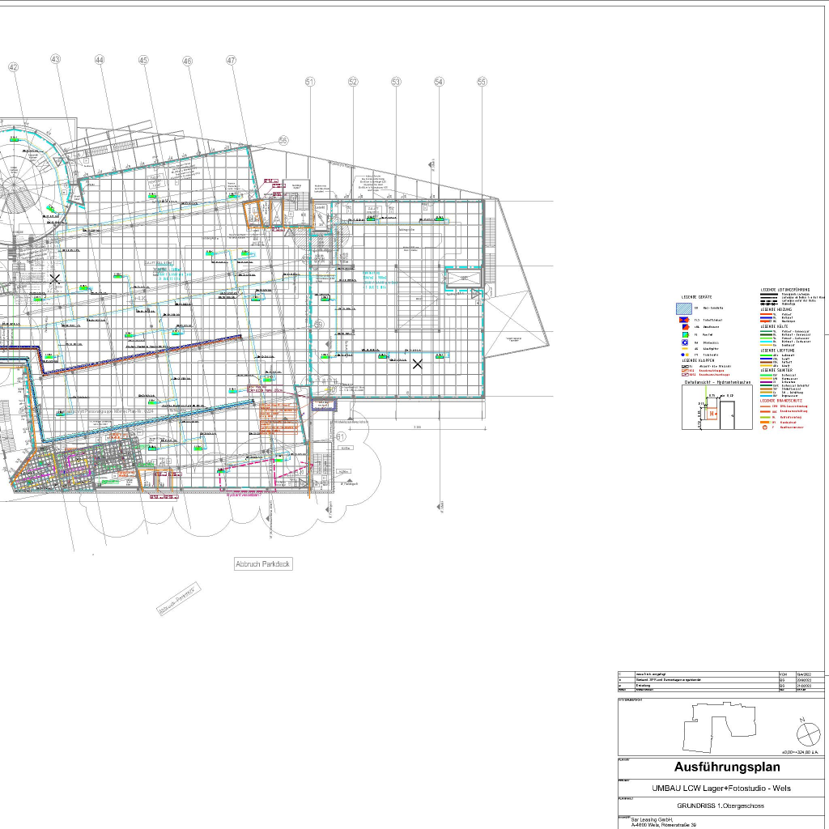Select grid axis marker 47
Image resolution: width=829 pixels, height=829 pixels.
[232, 61]
